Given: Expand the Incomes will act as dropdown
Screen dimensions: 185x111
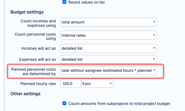Looking at the screenshot, I should [108, 48].
